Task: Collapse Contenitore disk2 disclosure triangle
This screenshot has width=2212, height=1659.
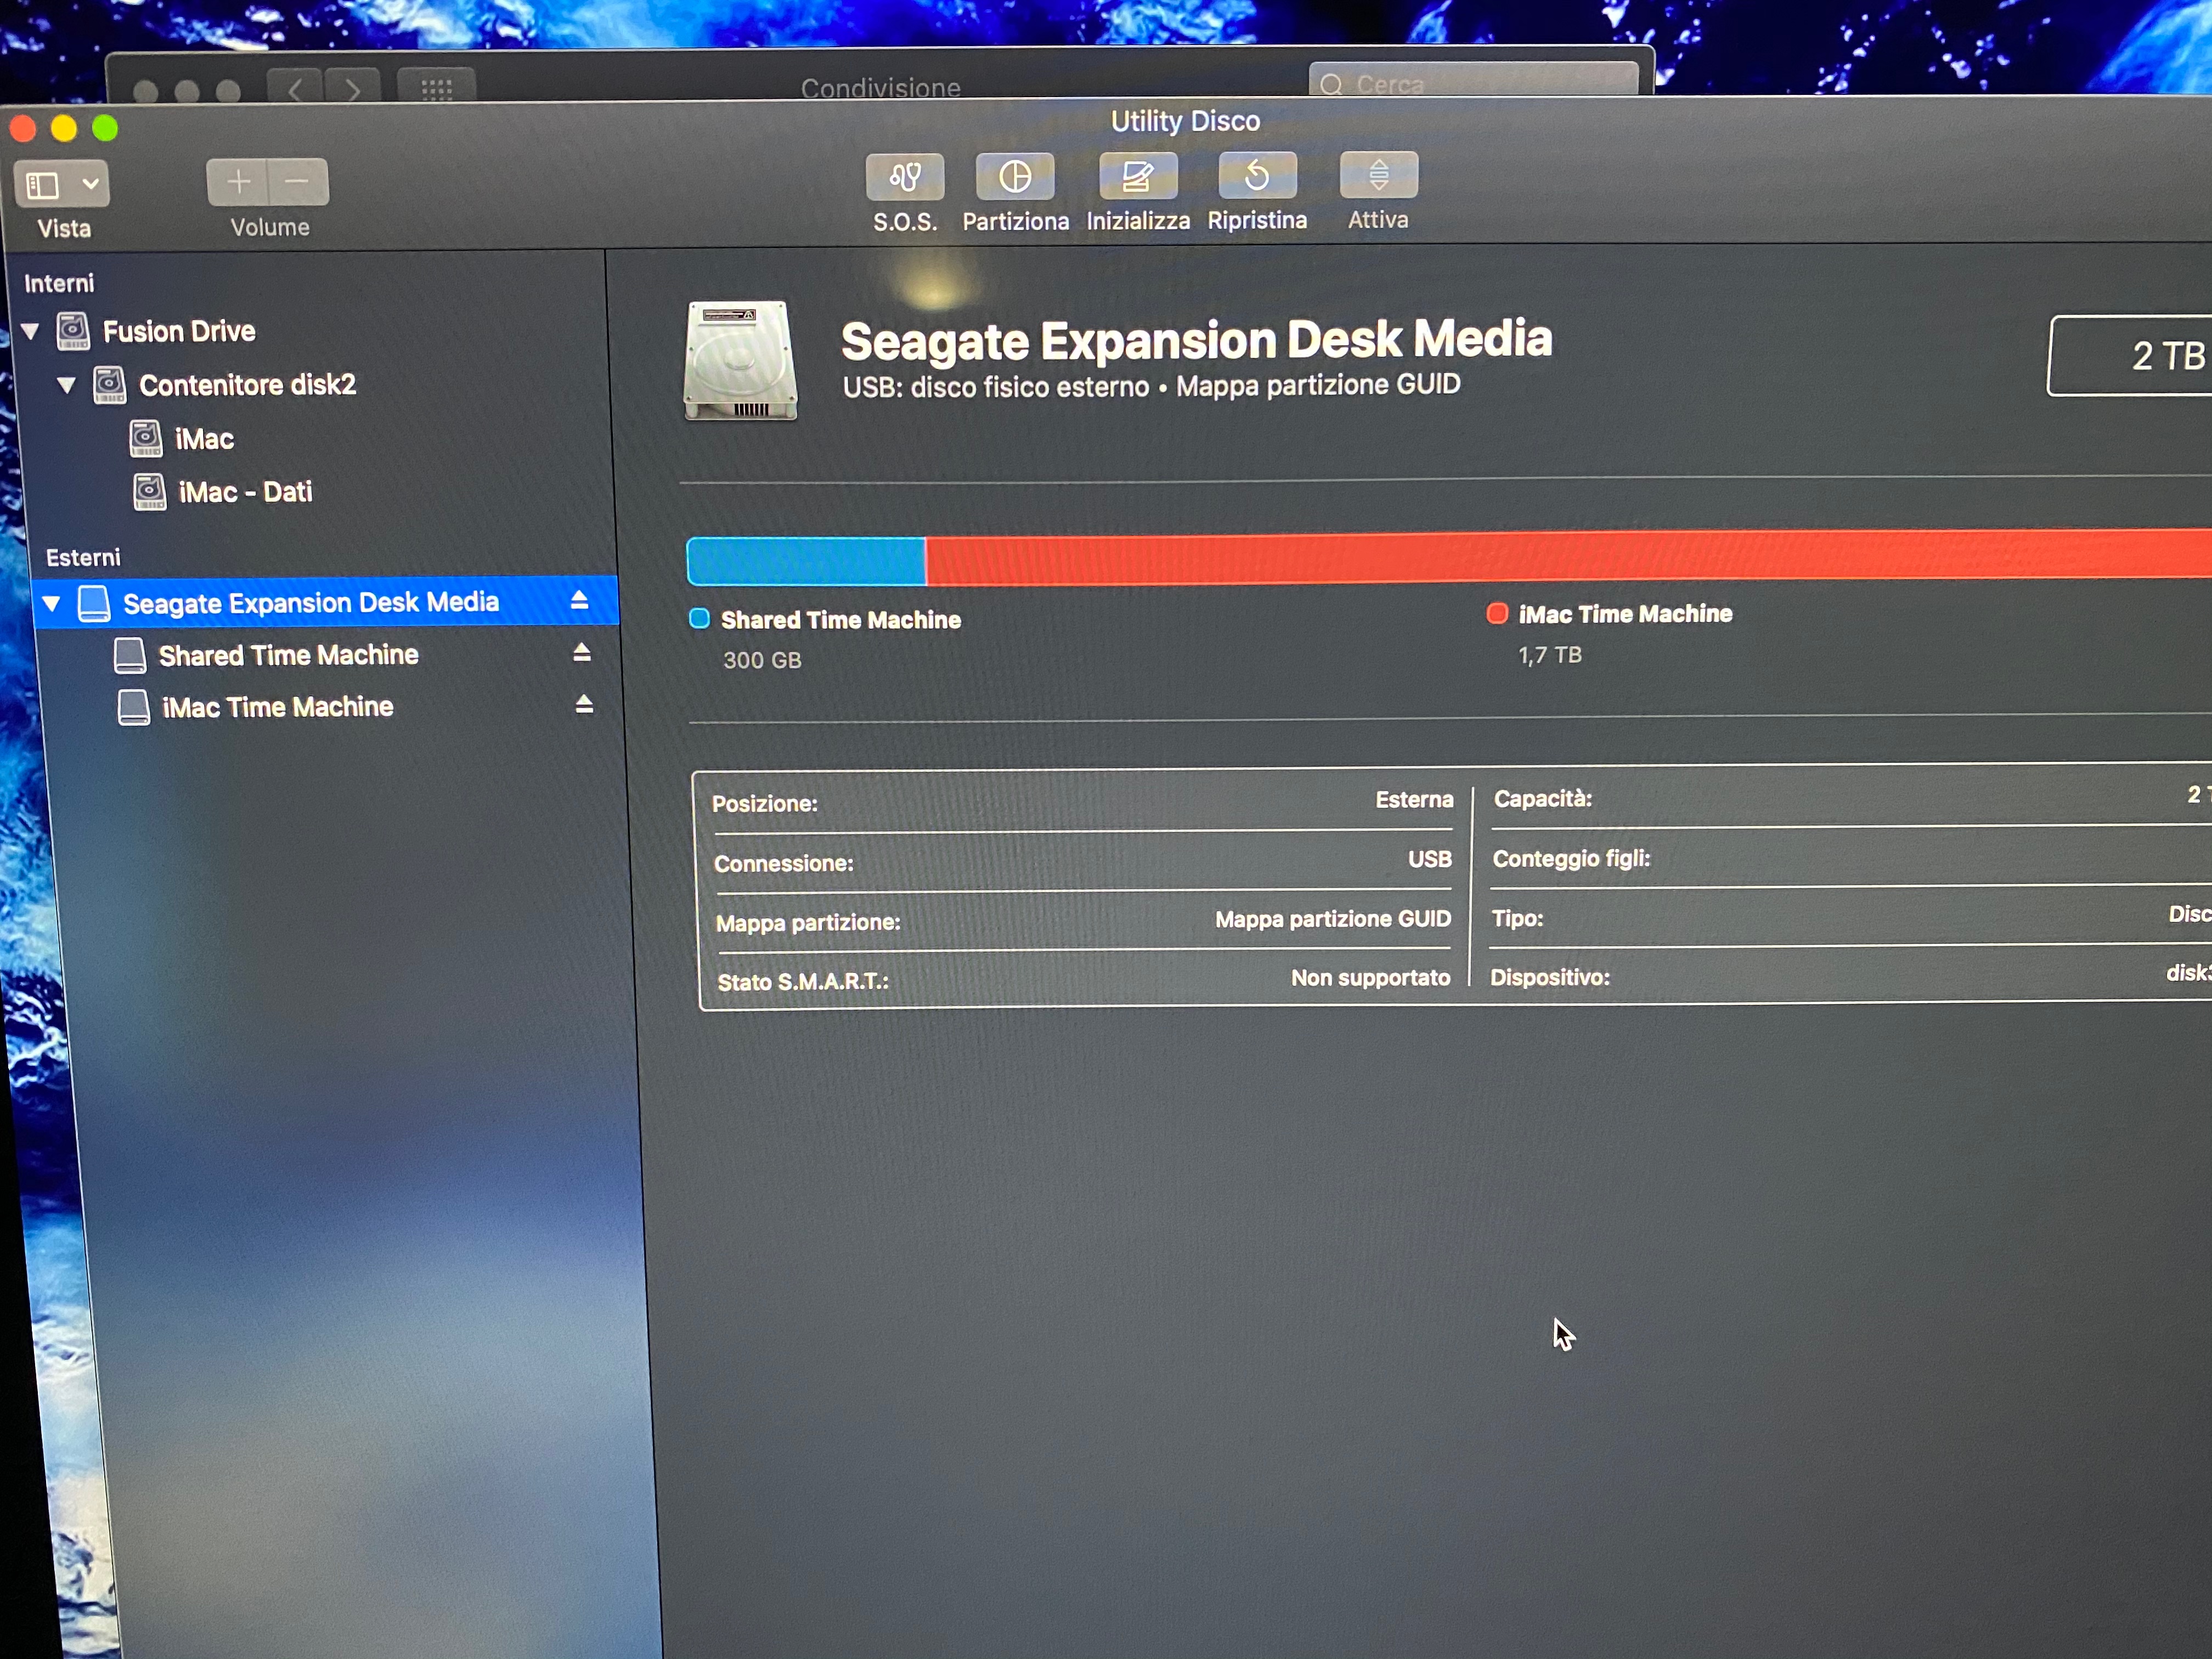Action: pos(66,385)
